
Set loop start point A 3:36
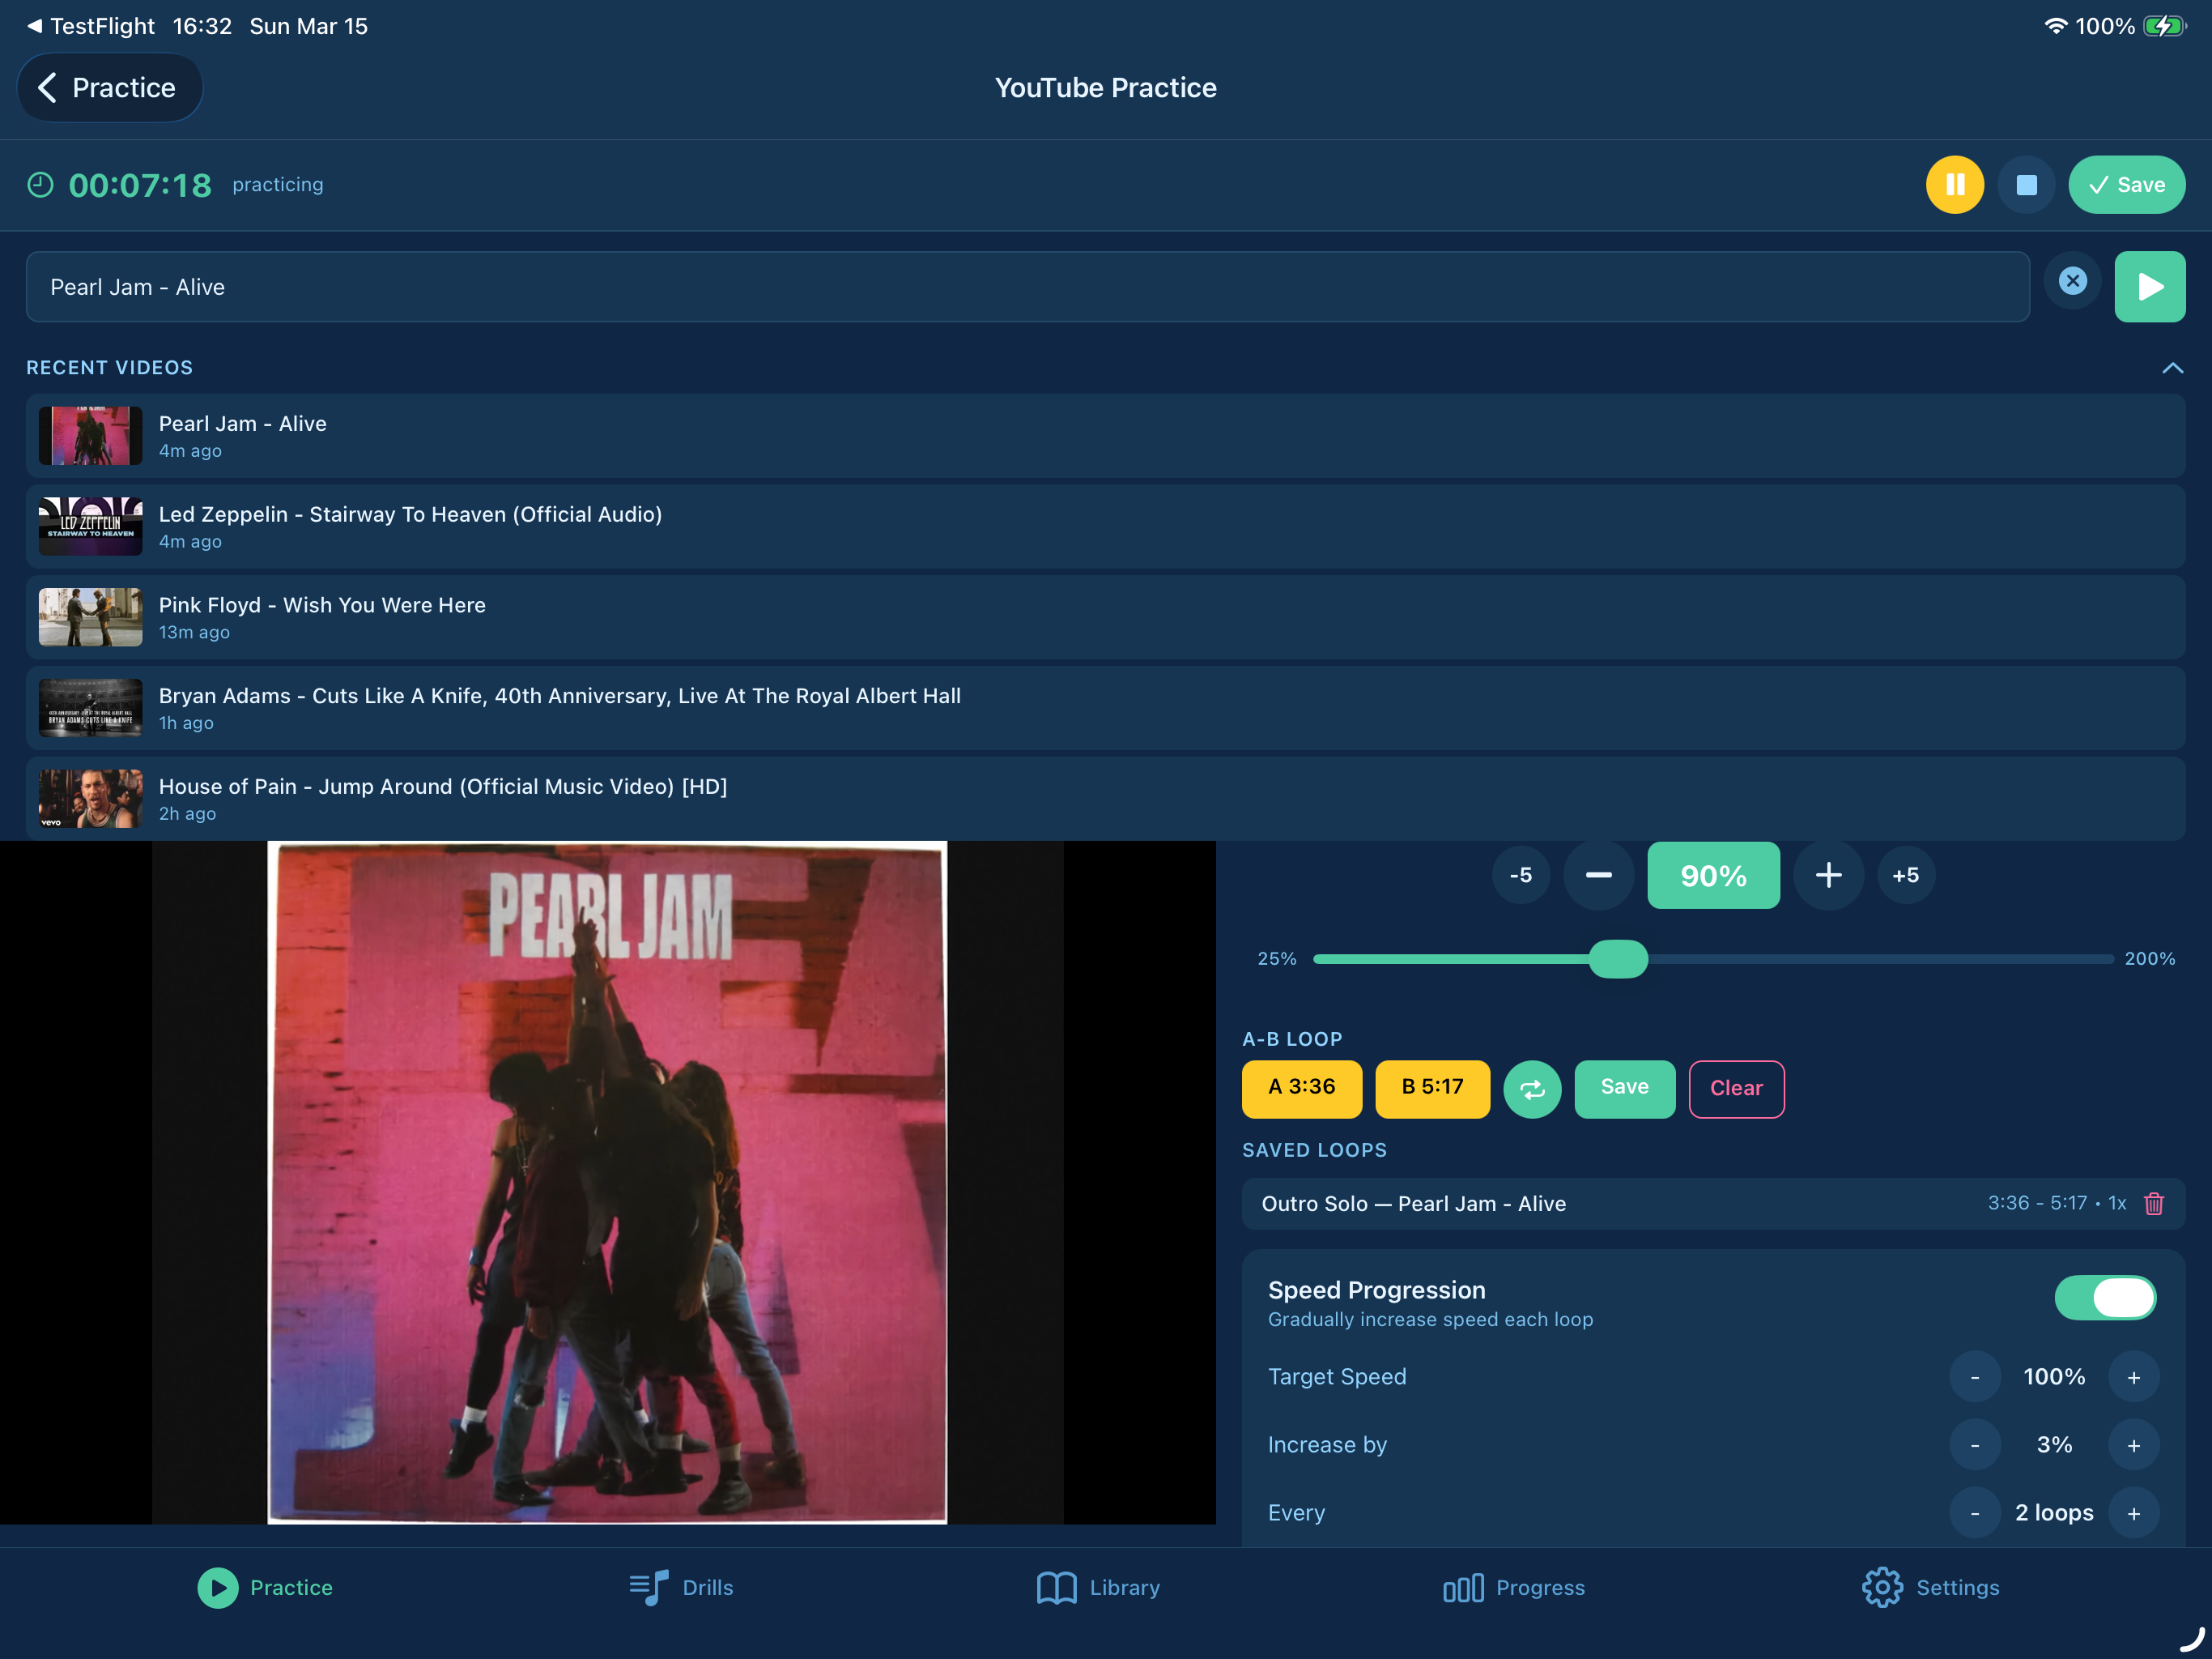point(1301,1089)
